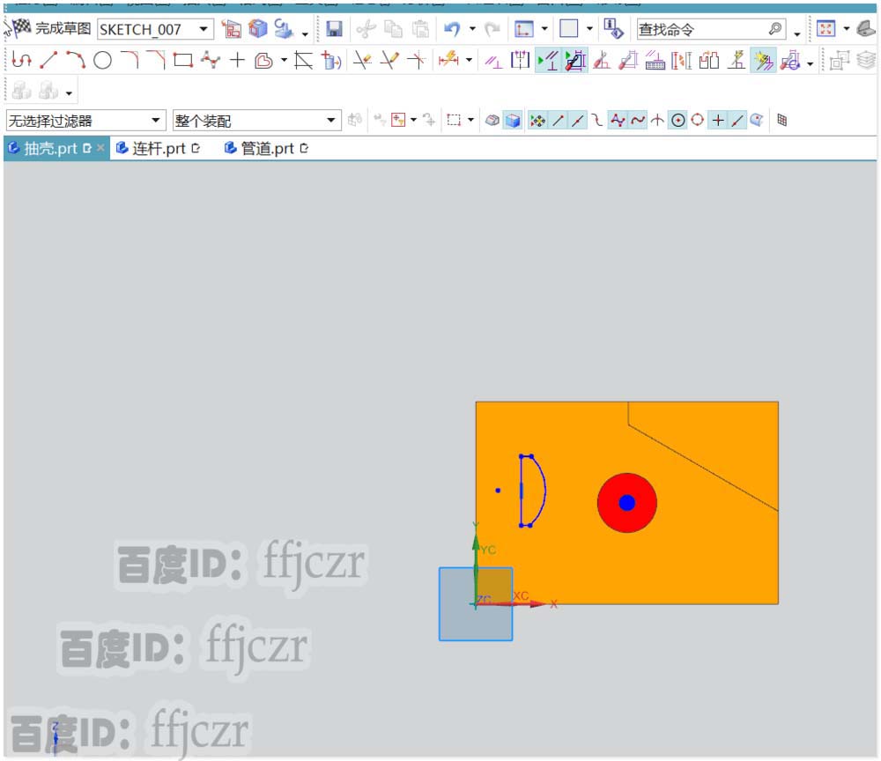Viewport: 881px width, 761px height.
Task: Expand the Offset Curve tool dropdown arrow
Action: pyautogui.click(x=284, y=60)
